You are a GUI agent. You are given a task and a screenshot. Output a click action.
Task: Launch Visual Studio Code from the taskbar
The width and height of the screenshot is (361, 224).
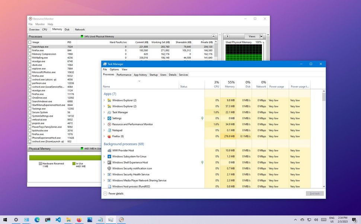coord(58,220)
